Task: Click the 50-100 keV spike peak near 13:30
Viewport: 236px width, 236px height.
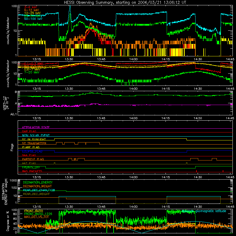Action: (x=70, y=6)
